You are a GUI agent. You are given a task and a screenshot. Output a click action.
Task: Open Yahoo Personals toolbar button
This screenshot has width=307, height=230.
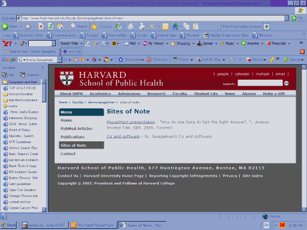tap(276, 43)
